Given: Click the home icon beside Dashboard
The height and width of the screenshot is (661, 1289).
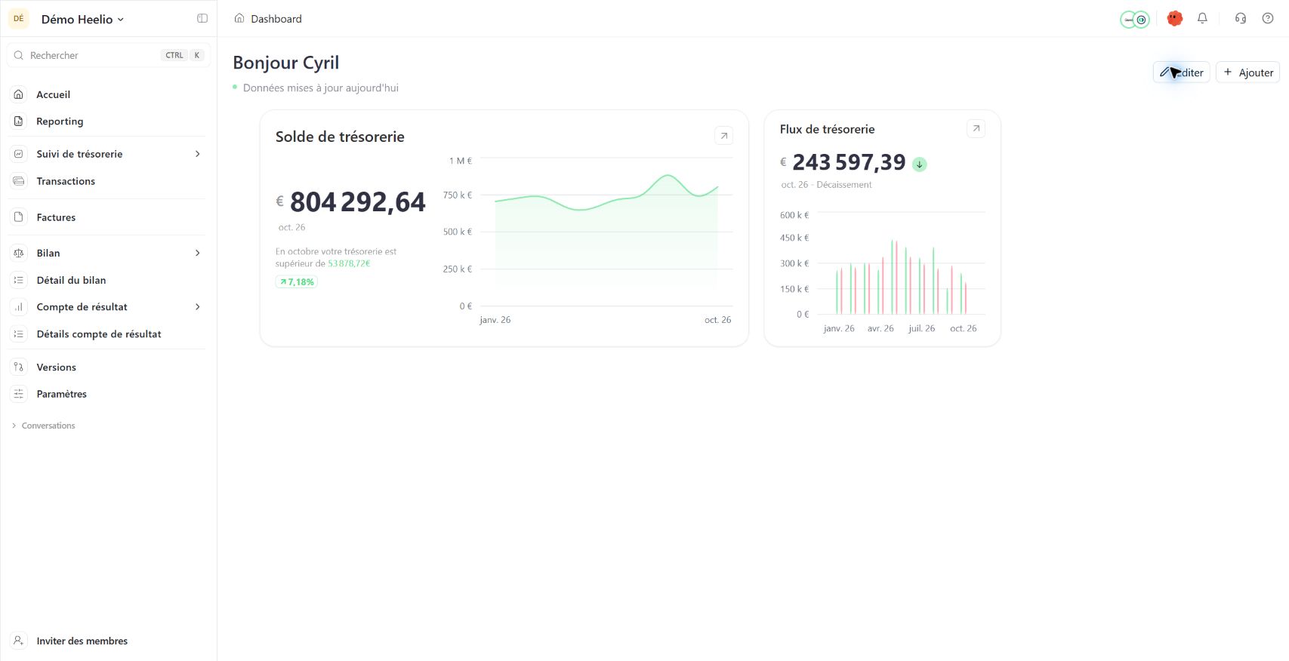Looking at the screenshot, I should click(x=239, y=18).
